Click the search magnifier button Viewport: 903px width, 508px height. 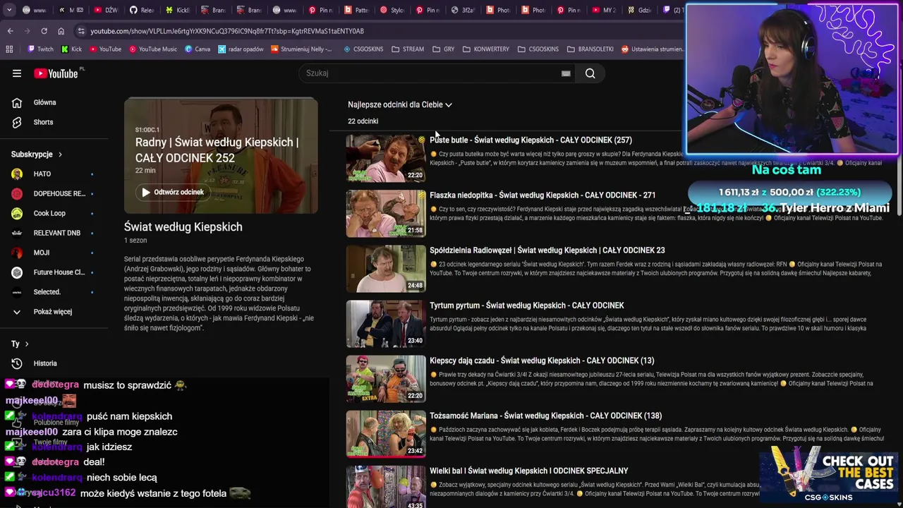590,73
